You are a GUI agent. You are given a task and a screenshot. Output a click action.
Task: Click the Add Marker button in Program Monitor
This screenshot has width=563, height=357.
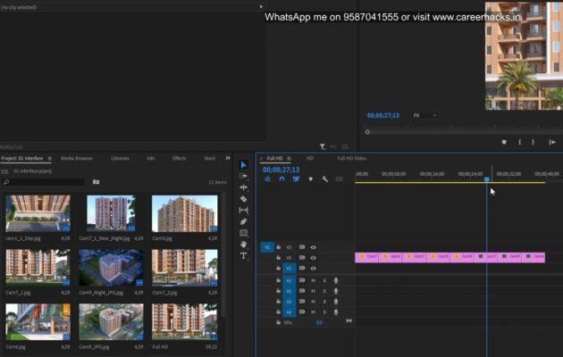503,141
